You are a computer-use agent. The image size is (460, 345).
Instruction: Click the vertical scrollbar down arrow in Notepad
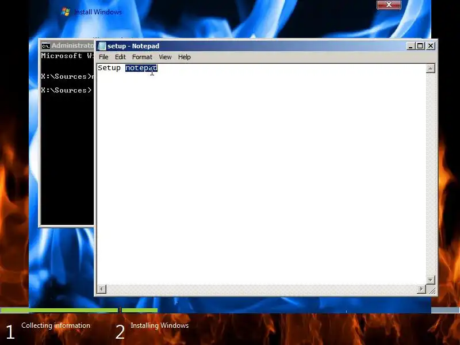(430, 280)
